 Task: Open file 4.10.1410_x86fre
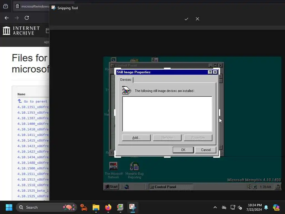[33, 129]
